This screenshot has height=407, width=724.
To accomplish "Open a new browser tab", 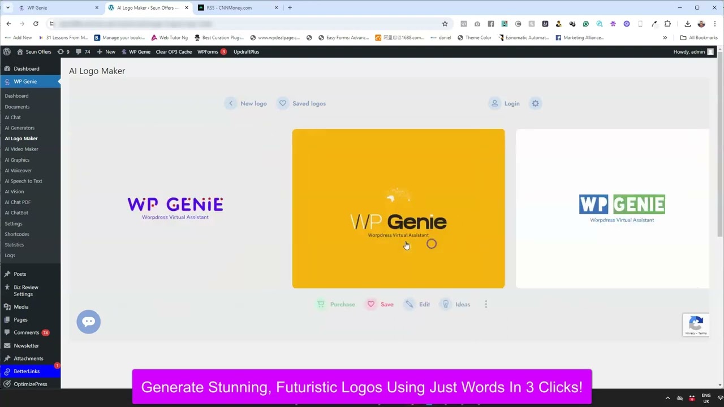I will [290, 8].
